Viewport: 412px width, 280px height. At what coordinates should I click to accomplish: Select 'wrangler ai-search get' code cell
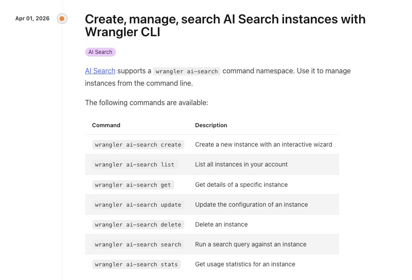pos(133,185)
